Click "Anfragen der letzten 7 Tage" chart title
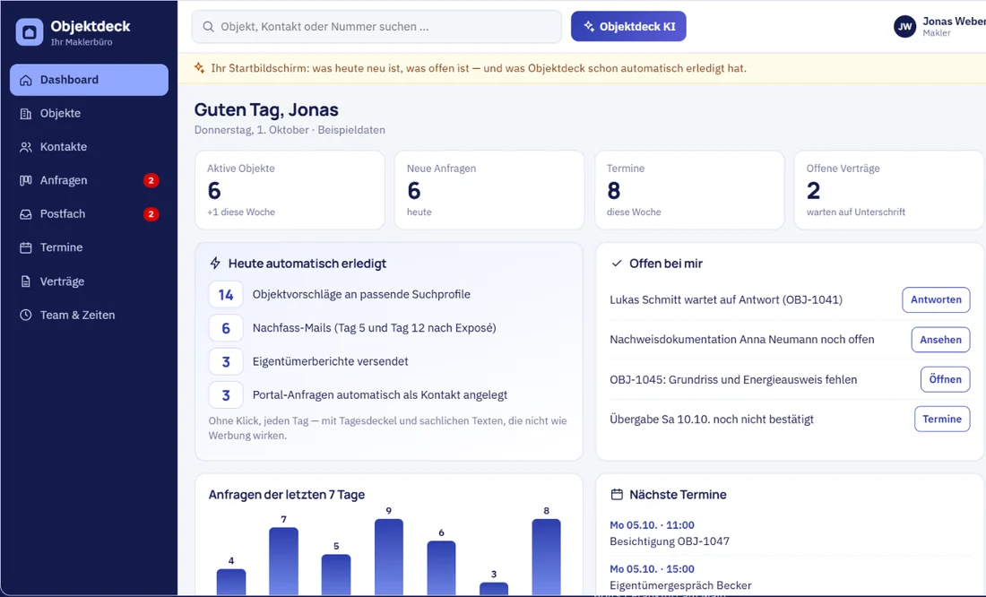 pyautogui.click(x=287, y=495)
